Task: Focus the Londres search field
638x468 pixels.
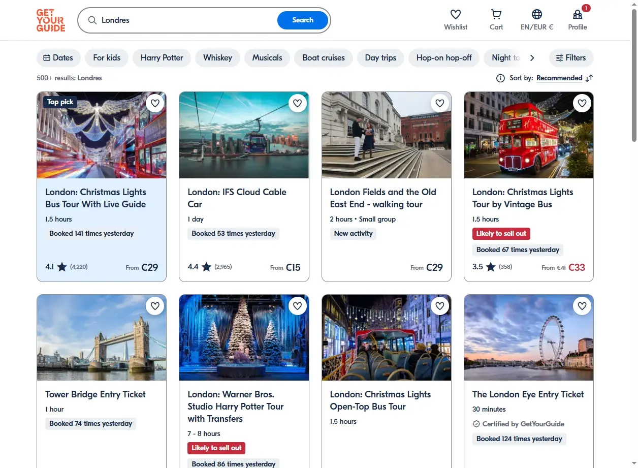Action: coord(188,20)
